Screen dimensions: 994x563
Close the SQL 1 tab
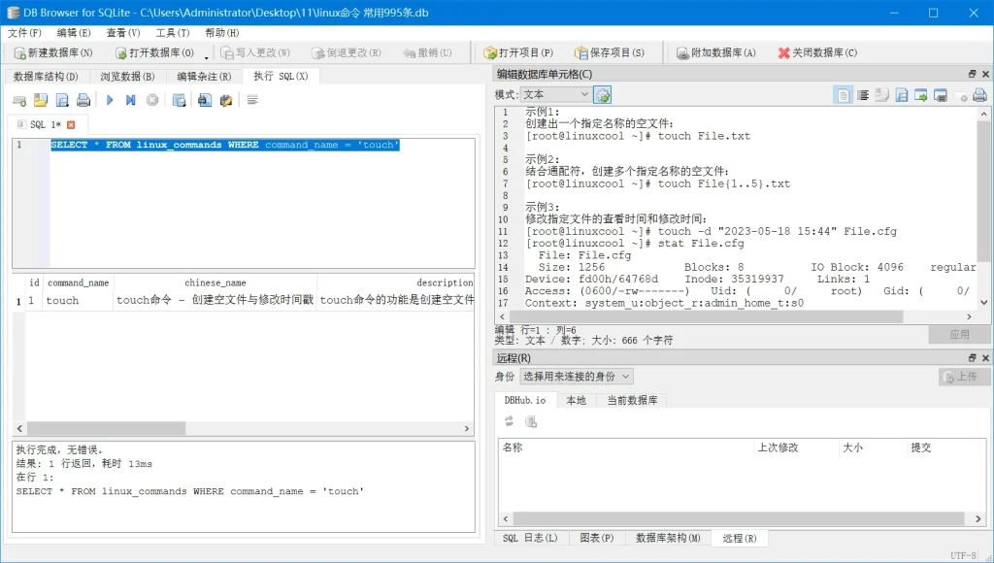pos(71,125)
